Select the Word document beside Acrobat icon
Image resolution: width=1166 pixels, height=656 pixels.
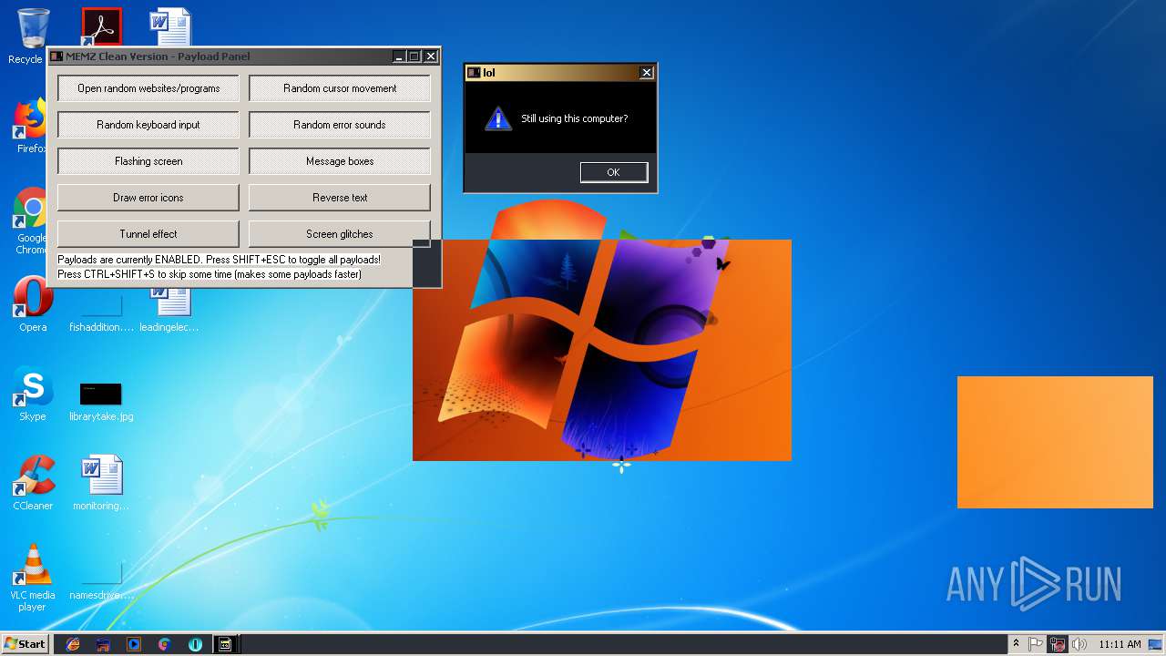tap(170, 27)
